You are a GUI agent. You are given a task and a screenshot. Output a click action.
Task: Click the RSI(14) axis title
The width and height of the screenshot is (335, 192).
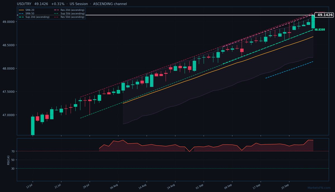pos(9,160)
